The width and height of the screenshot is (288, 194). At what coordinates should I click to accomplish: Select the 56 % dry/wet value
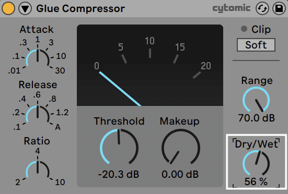pyautogui.click(x=256, y=181)
